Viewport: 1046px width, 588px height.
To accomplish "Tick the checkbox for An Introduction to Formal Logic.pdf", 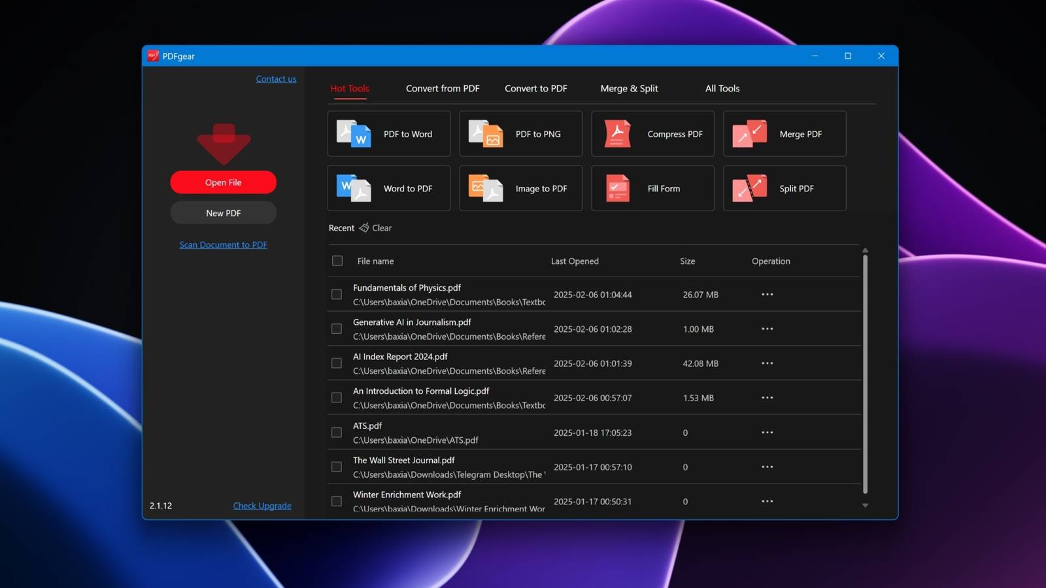I will pyautogui.click(x=337, y=397).
